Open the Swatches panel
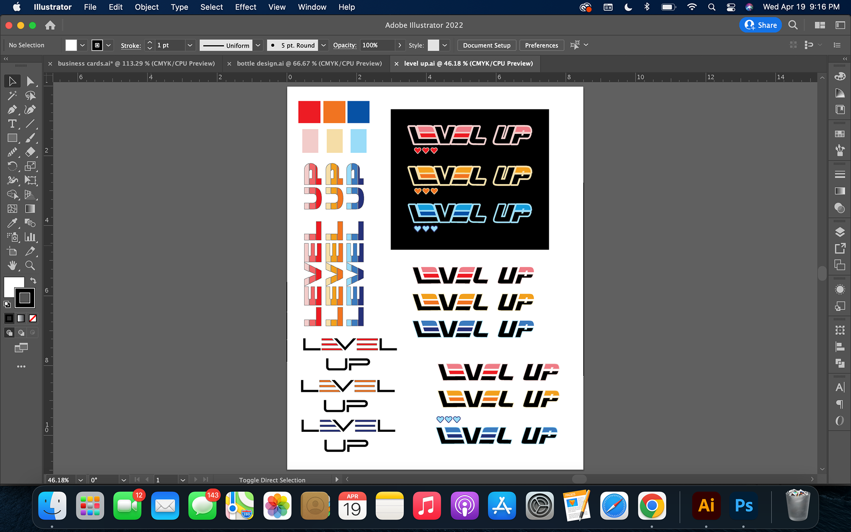The height and width of the screenshot is (532, 851). tap(840, 133)
